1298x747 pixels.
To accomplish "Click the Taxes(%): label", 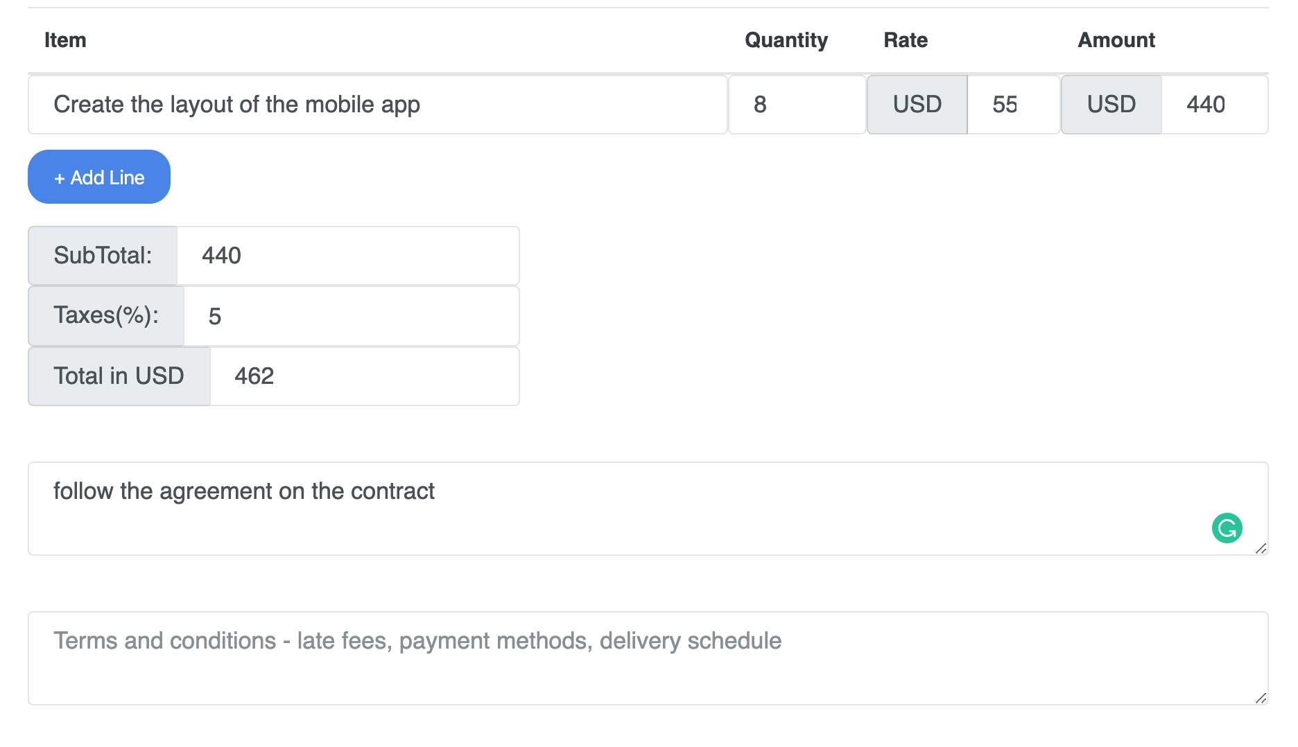I will coord(106,316).
